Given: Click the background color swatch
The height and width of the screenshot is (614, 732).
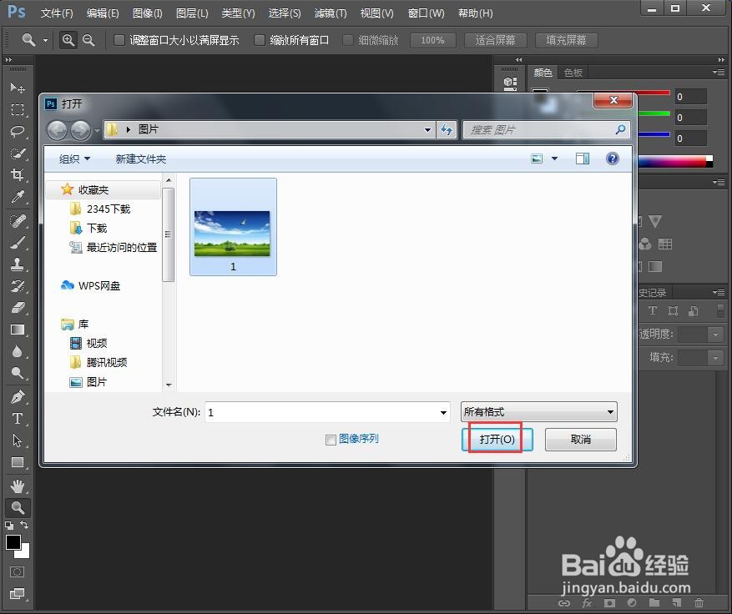Looking at the screenshot, I should tap(24, 553).
